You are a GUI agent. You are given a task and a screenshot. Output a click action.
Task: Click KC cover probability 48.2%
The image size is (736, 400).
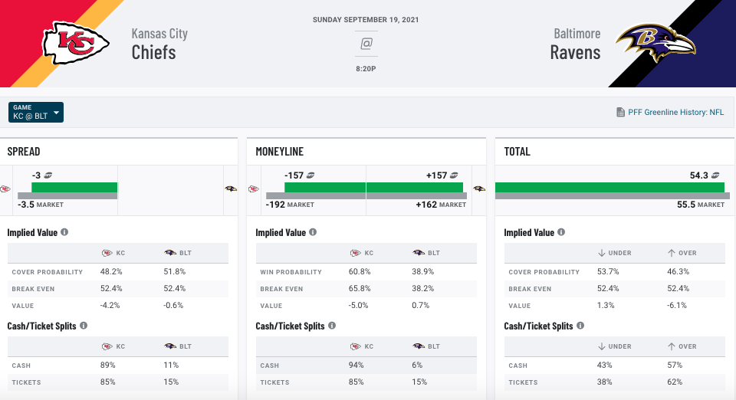pyautogui.click(x=111, y=271)
